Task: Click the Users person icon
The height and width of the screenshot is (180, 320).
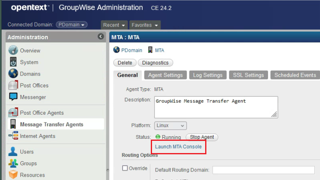Action: pyautogui.click(x=13, y=151)
